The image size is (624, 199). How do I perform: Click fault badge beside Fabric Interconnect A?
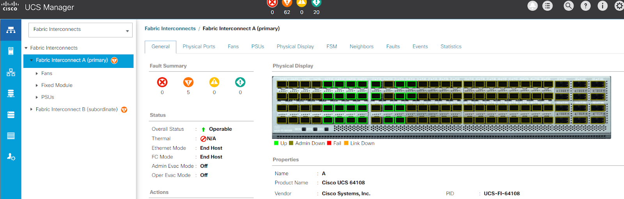tap(114, 60)
